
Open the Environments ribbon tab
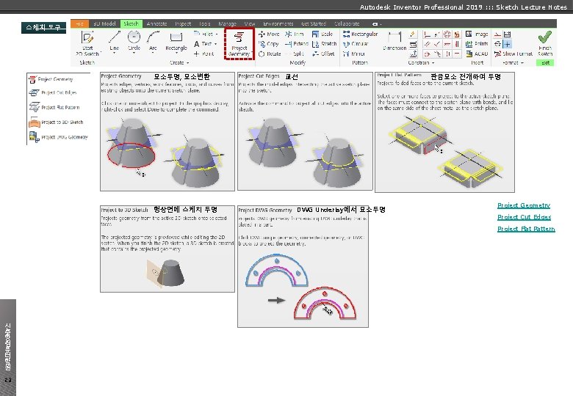(x=278, y=23)
